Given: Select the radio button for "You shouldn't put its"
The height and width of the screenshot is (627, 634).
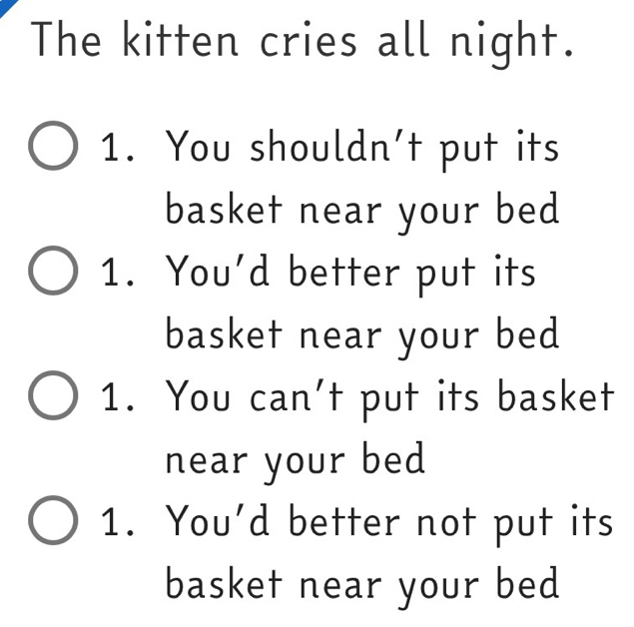Looking at the screenshot, I should 52,150.
